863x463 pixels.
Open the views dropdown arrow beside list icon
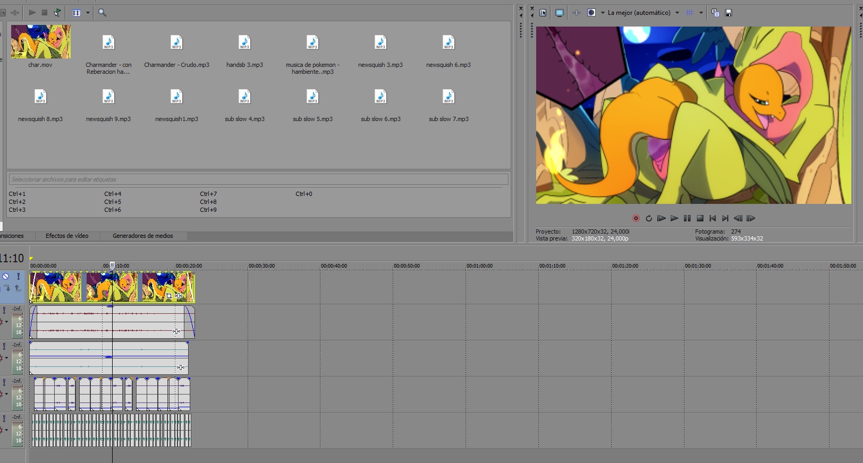[x=88, y=13]
